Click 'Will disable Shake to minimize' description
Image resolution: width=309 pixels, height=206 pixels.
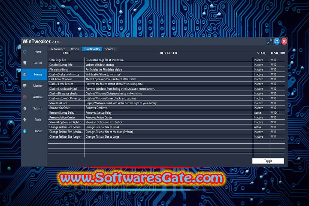point(103,74)
